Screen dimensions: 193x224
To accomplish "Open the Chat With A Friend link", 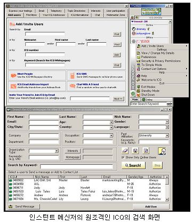I will click(87, 84).
